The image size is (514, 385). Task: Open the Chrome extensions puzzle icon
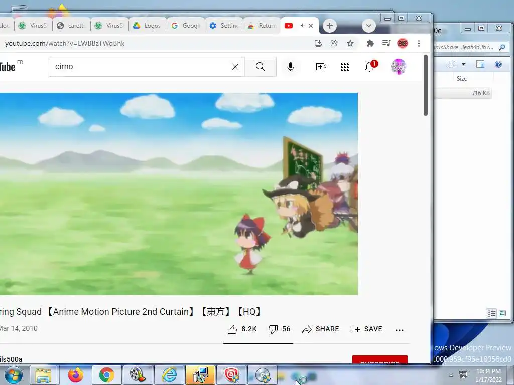[370, 43]
